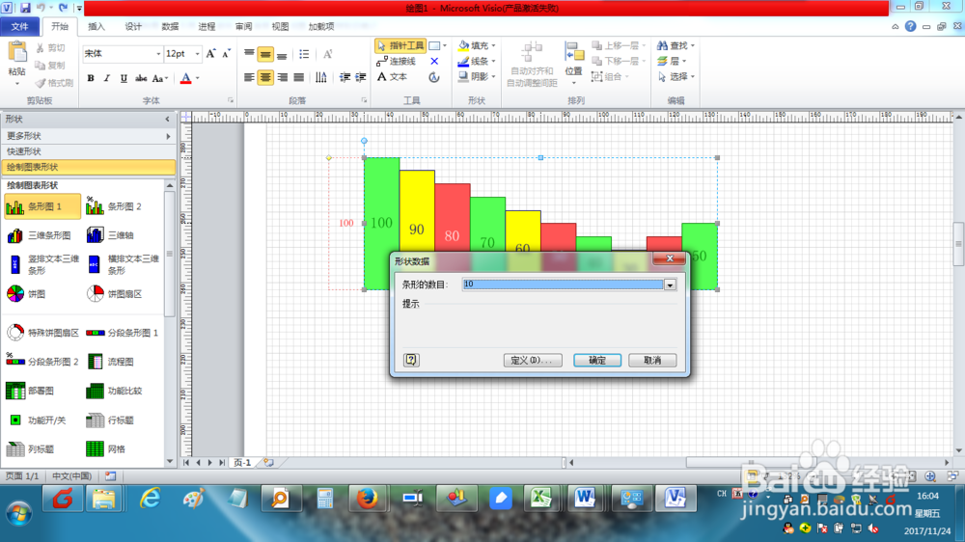Switch to the 插入 insert tab
Screen dimensions: 965x542
coord(96,26)
